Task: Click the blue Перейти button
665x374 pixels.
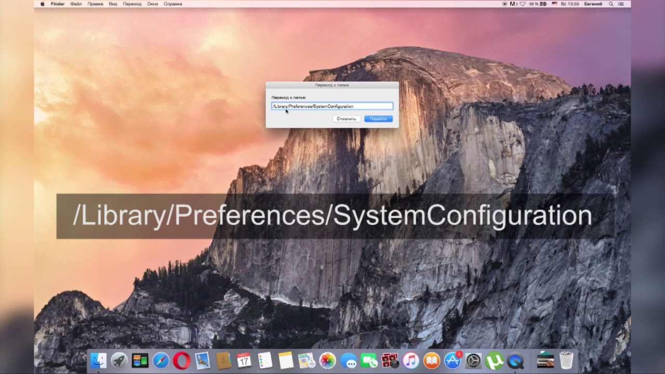Action: [378, 119]
